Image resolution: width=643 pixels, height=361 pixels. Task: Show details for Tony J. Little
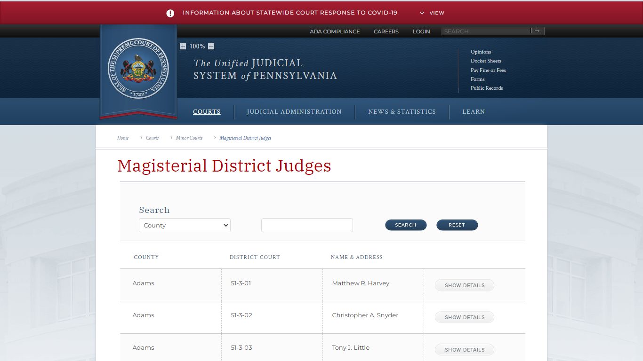465,350
